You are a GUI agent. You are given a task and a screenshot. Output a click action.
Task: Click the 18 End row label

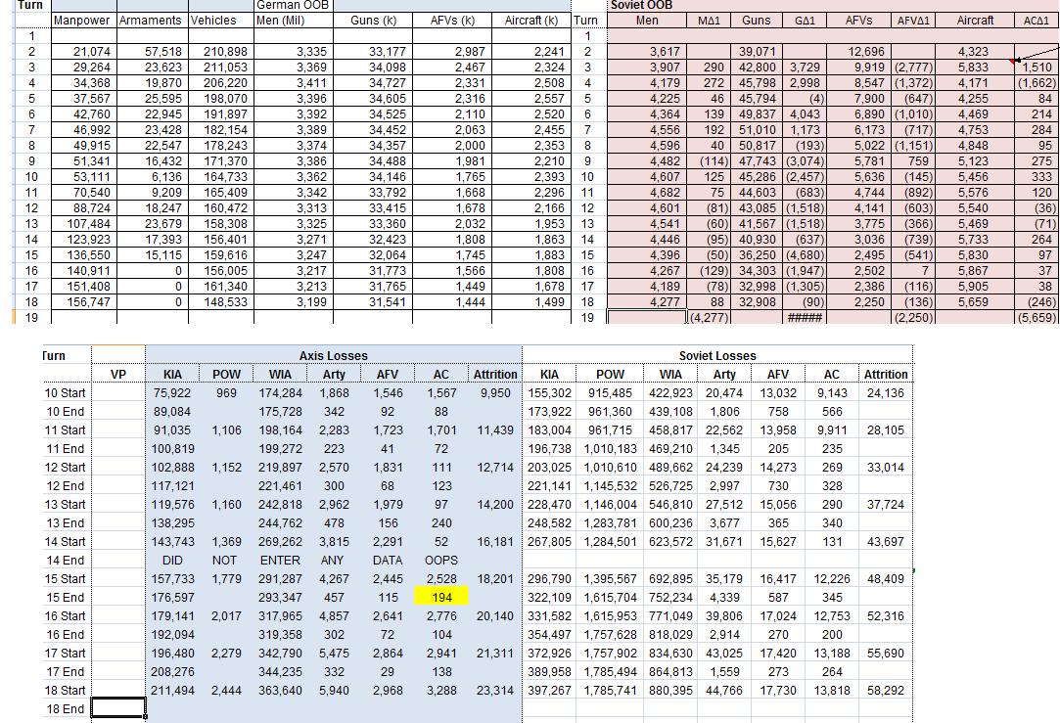pyautogui.click(x=66, y=708)
